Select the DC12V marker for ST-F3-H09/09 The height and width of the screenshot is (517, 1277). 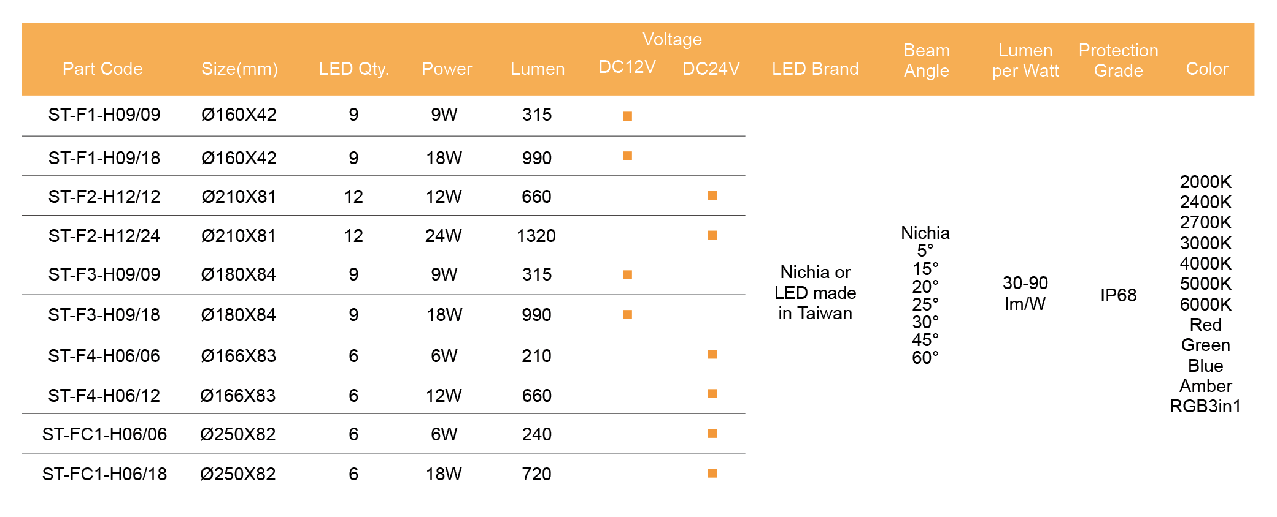point(627,274)
